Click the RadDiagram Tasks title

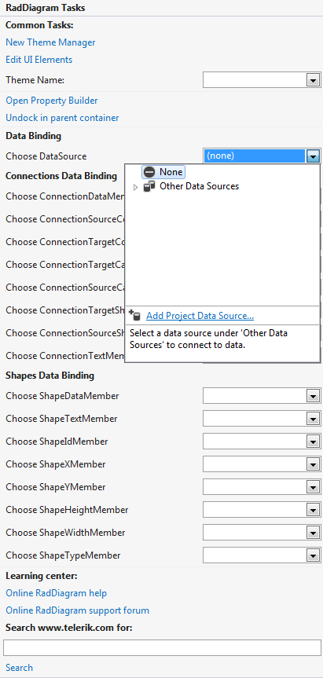tap(46, 8)
